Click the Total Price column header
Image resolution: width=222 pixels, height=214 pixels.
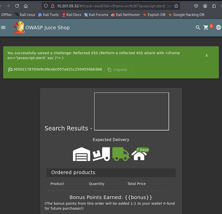pos(136,184)
